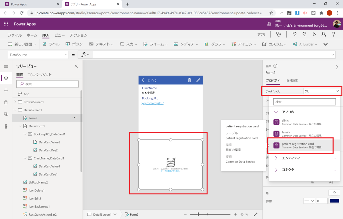Viewport: 343px width, 219px height.
Task: Select the family data source
Action: coord(305,134)
